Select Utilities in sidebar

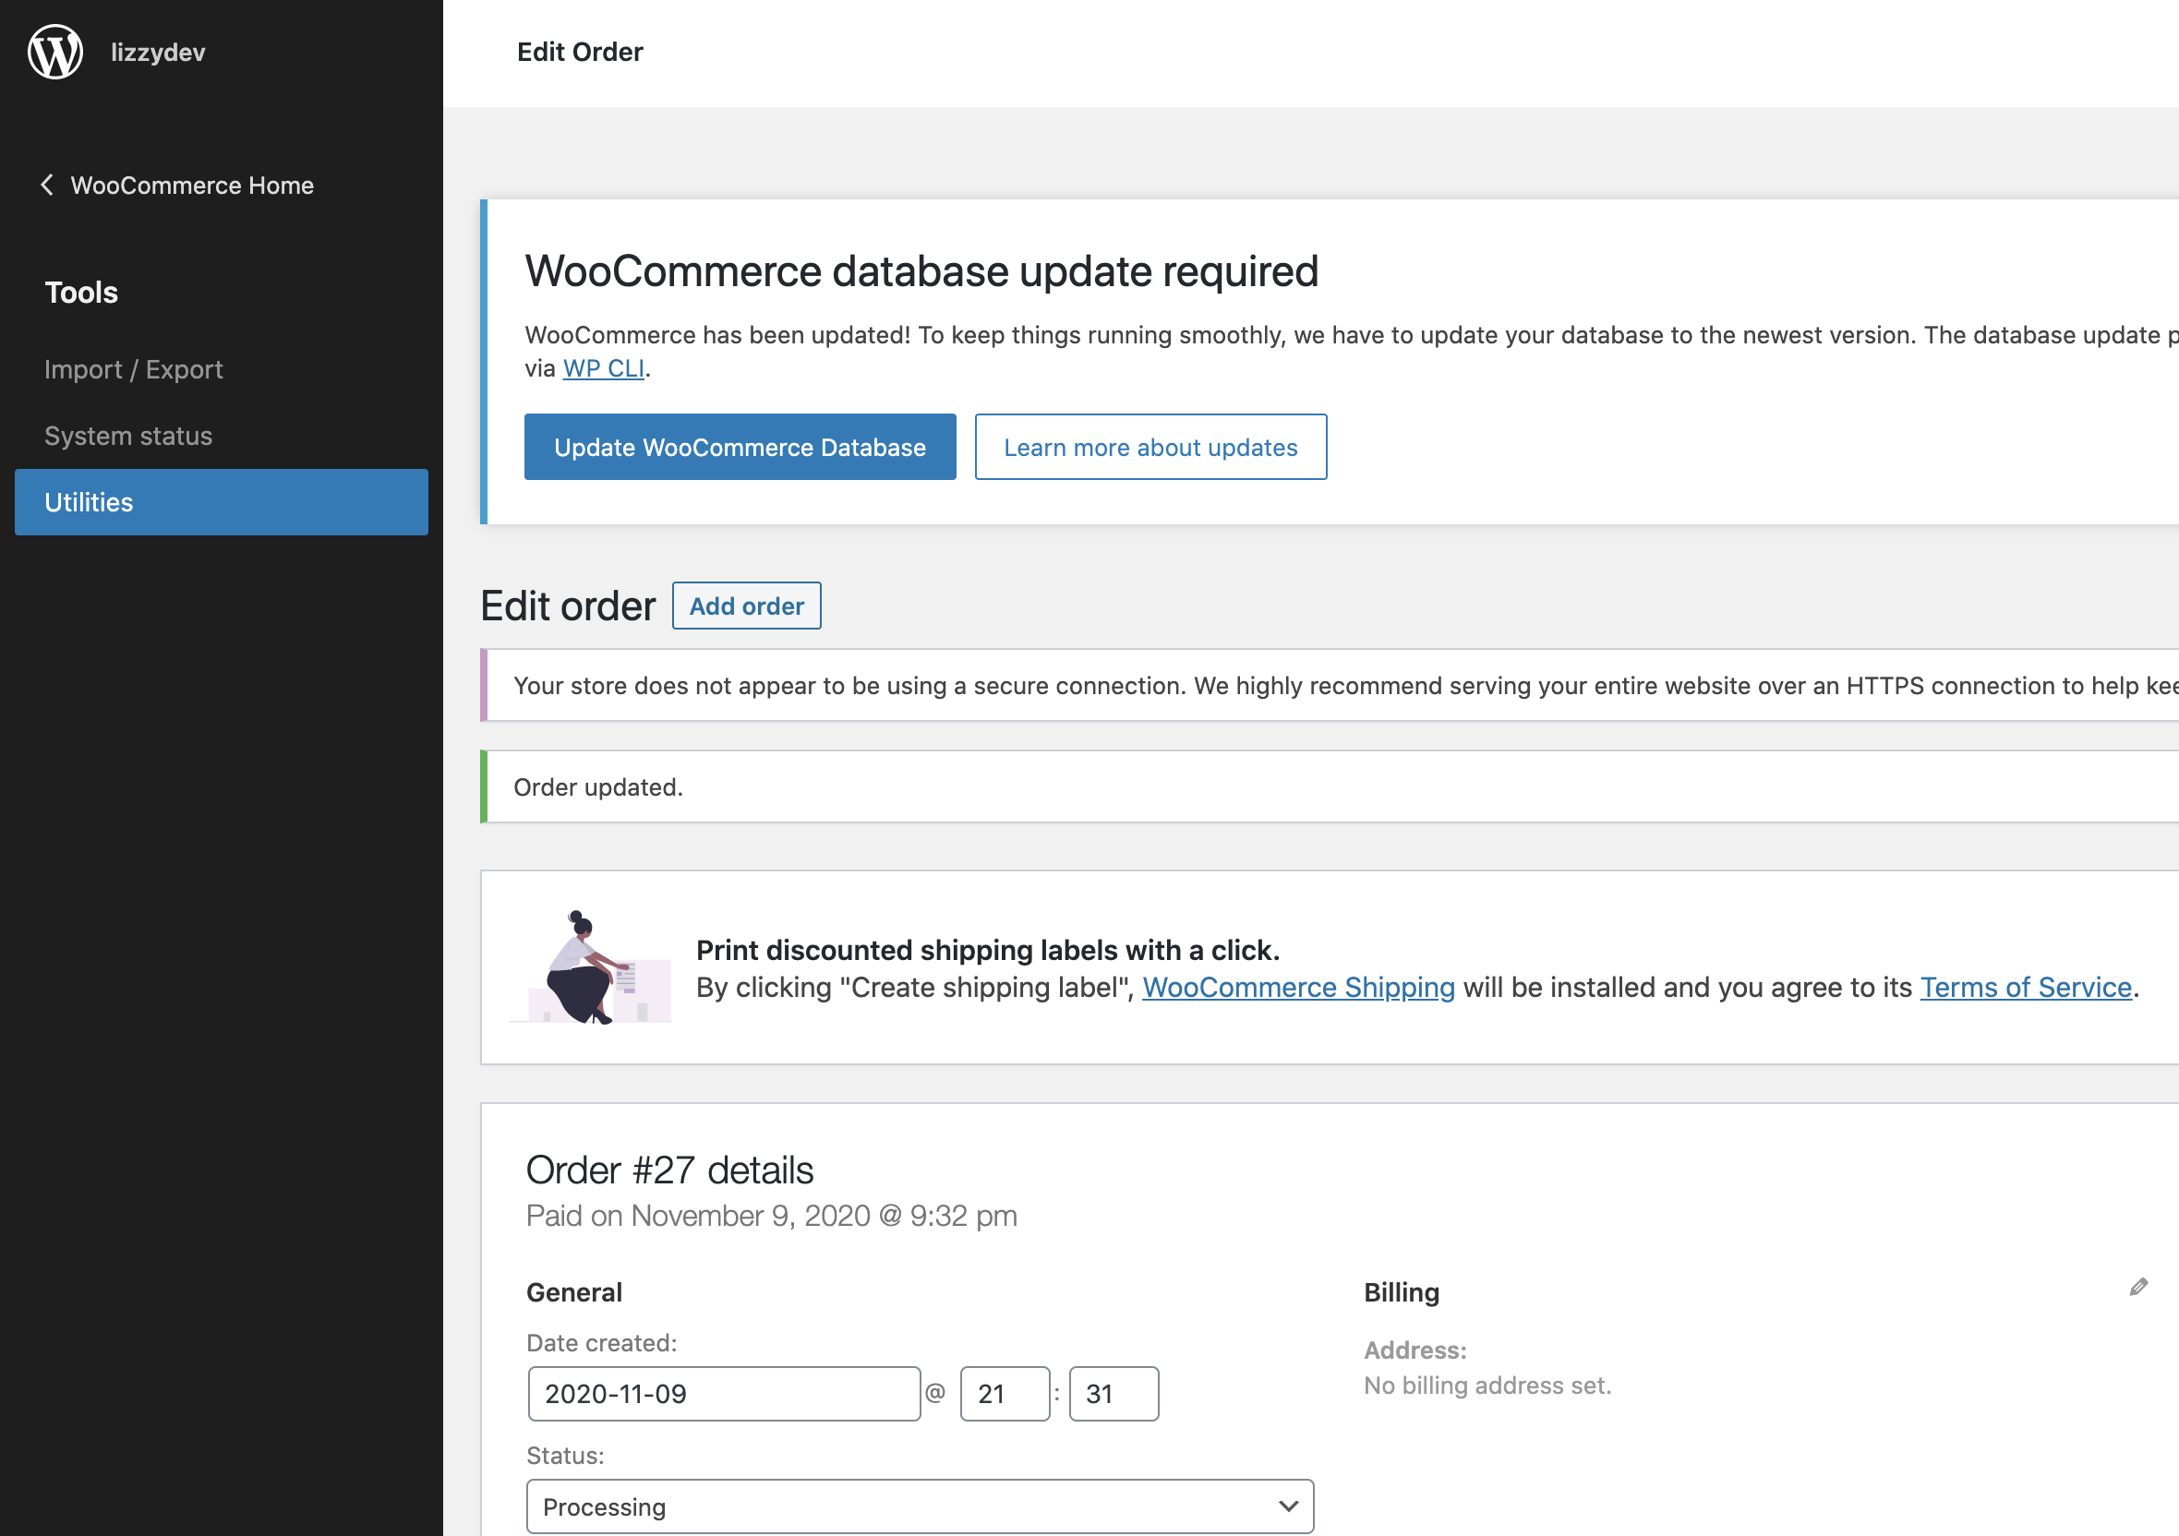point(221,502)
